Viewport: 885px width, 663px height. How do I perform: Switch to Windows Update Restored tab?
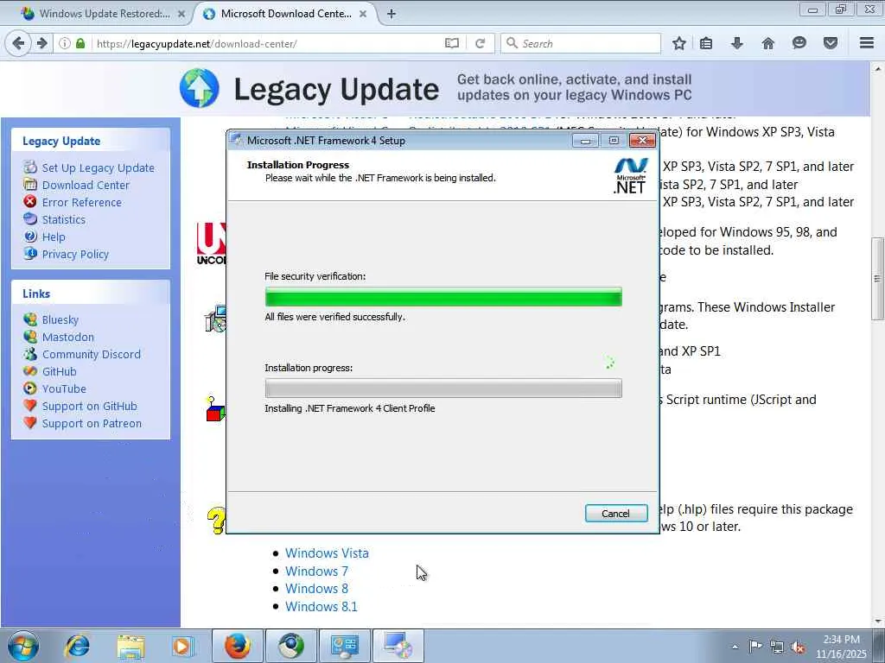coord(102,14)
